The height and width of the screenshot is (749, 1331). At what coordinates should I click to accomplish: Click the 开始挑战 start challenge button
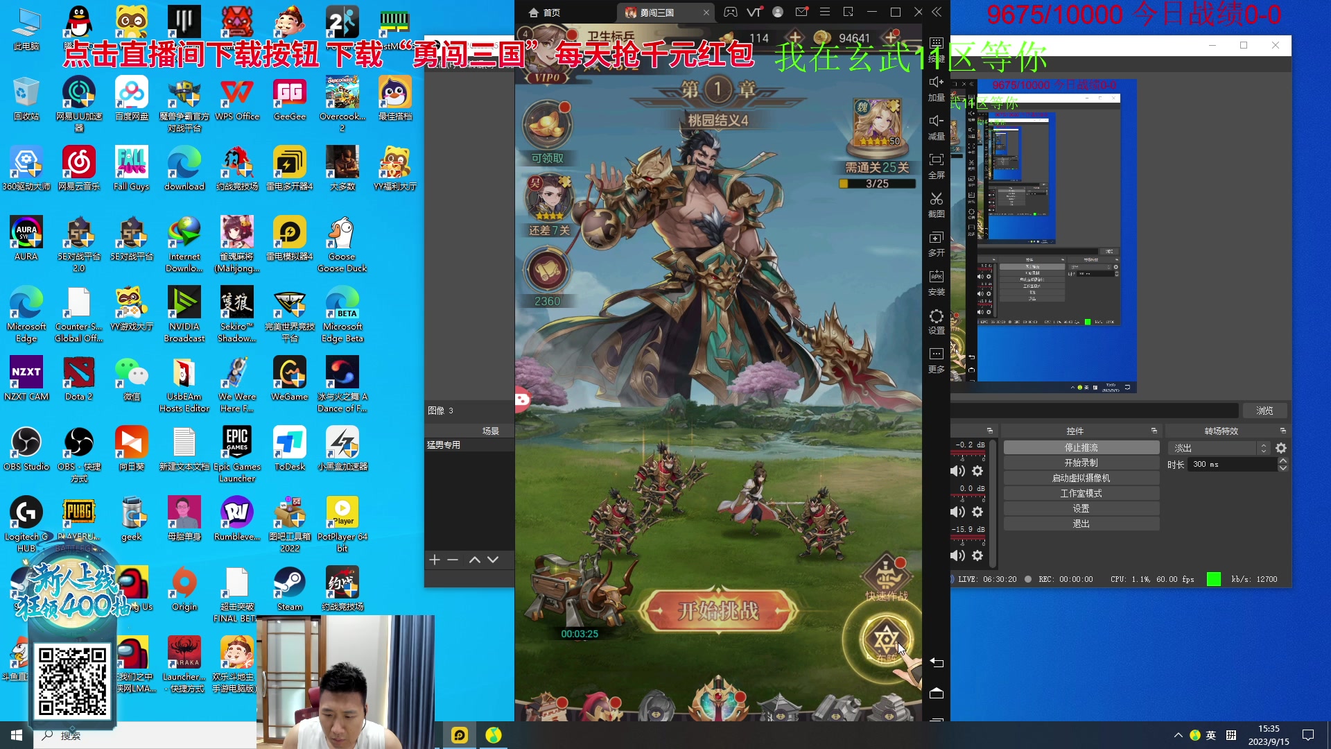(718, 611)
